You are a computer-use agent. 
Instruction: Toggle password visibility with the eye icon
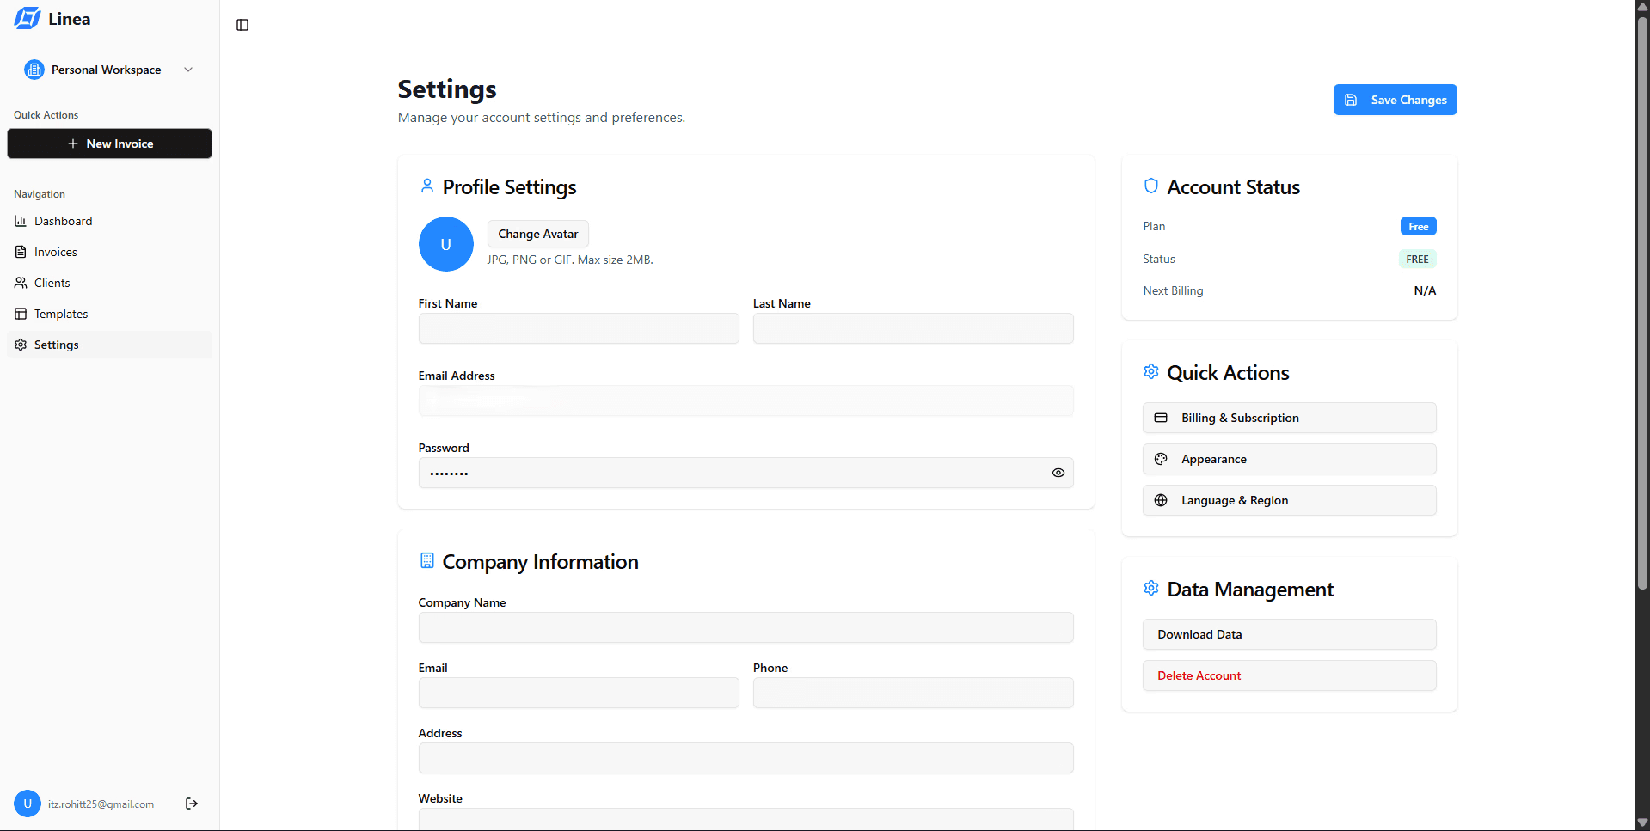(x=1058, y=473)
